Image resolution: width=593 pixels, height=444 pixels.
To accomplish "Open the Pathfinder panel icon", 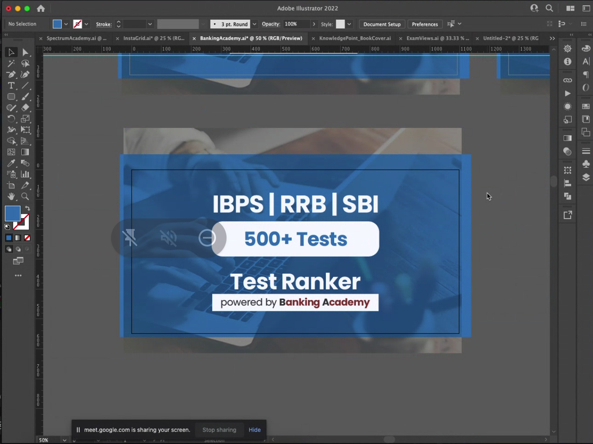I will pyautogui.click(x=568, y=196).
